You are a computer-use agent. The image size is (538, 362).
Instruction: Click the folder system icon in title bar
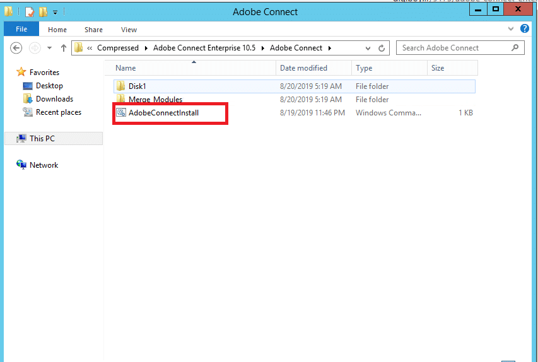9,11
